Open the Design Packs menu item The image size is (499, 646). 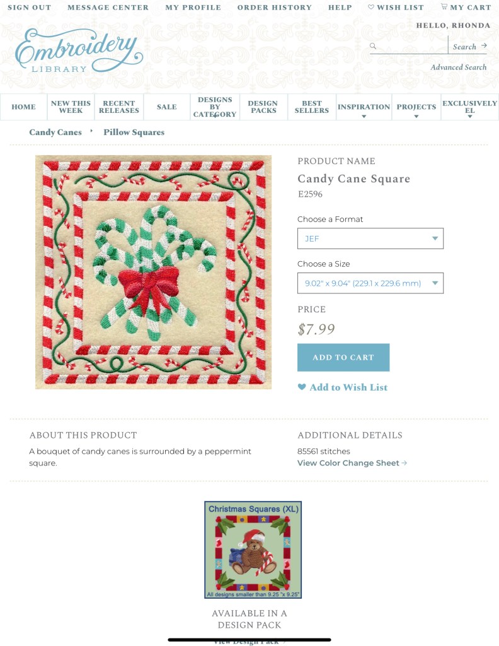pos(263,107)
